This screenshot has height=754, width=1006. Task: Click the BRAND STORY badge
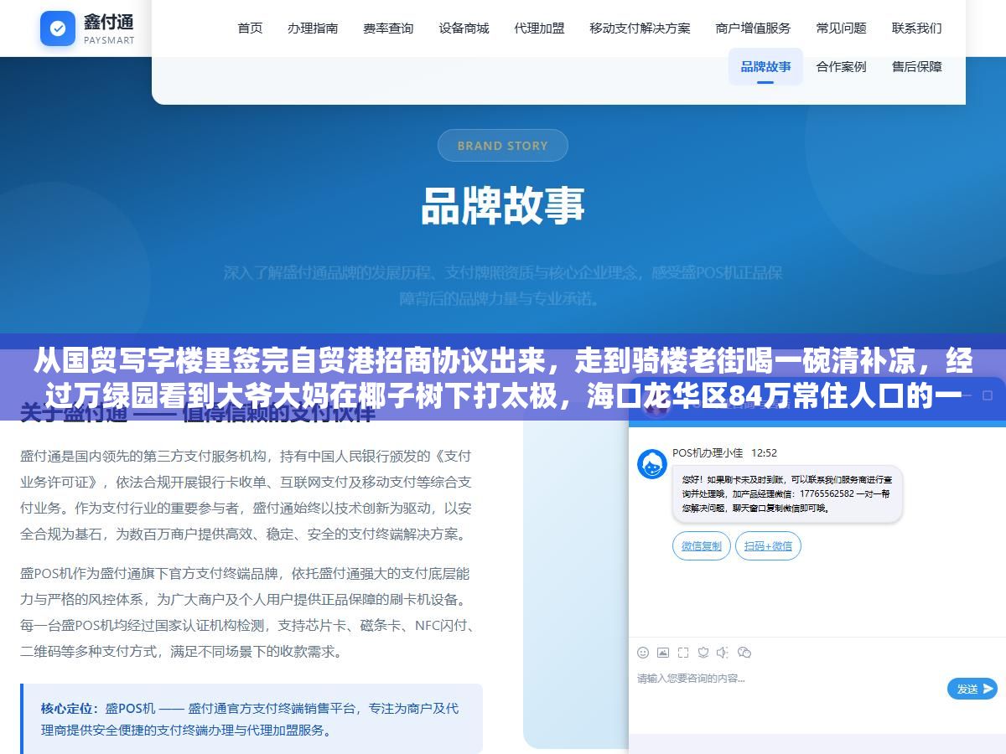[x=502, y=146]
